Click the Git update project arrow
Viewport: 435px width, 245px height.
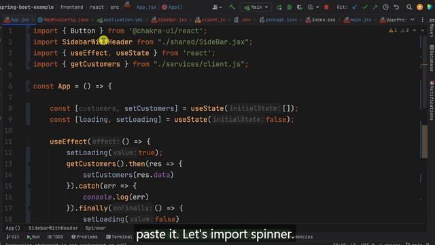click(x=354, y=7)
